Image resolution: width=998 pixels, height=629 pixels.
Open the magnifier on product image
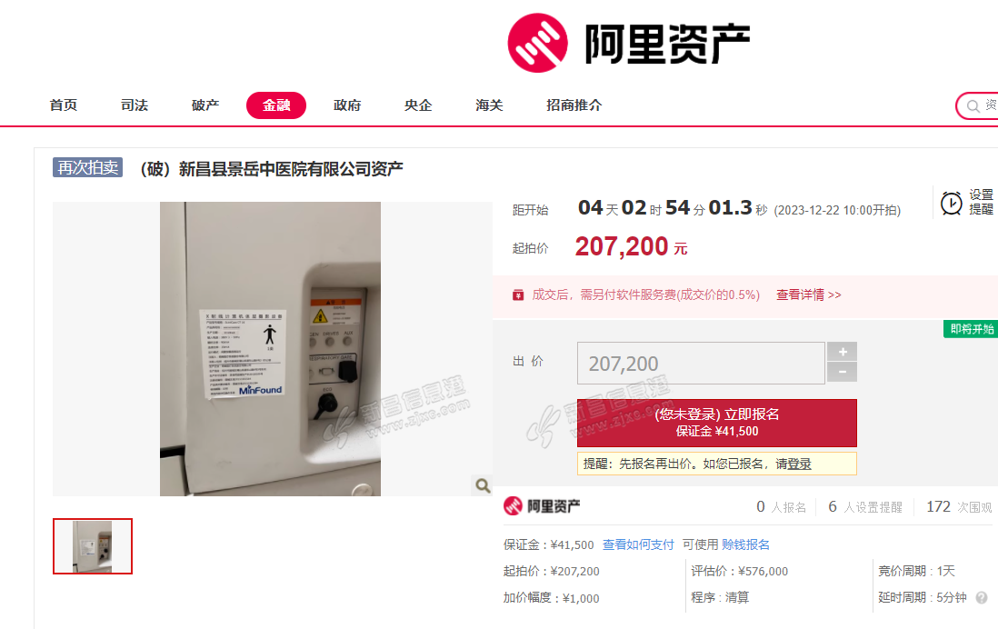[483, 485]
